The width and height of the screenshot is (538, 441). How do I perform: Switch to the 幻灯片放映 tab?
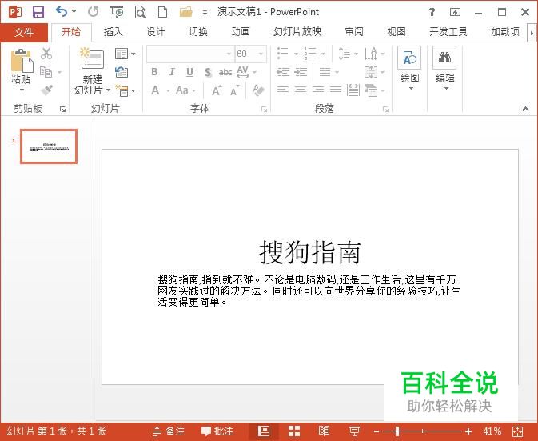pos(297,32)
